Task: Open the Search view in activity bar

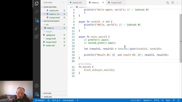Action: pos(37,12)
